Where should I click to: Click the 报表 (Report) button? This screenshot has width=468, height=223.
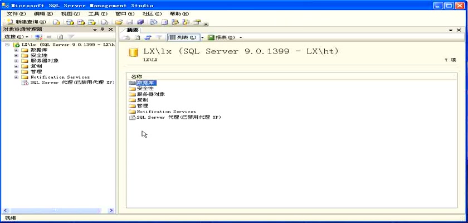click(x=222, y=37)
